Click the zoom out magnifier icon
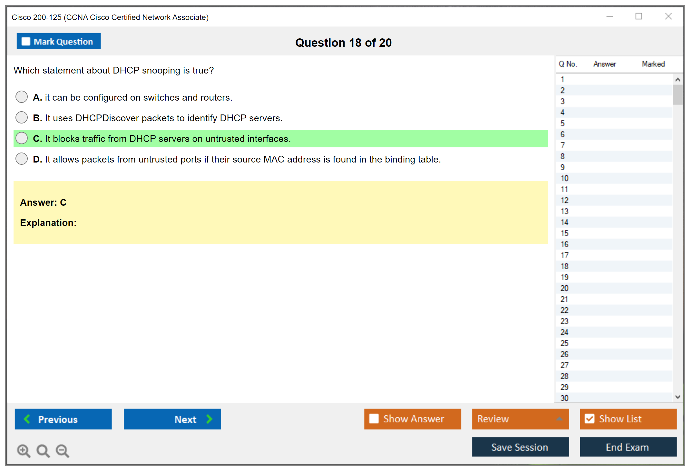This screenshot has height=474, width=693. (x=63, y=450)
